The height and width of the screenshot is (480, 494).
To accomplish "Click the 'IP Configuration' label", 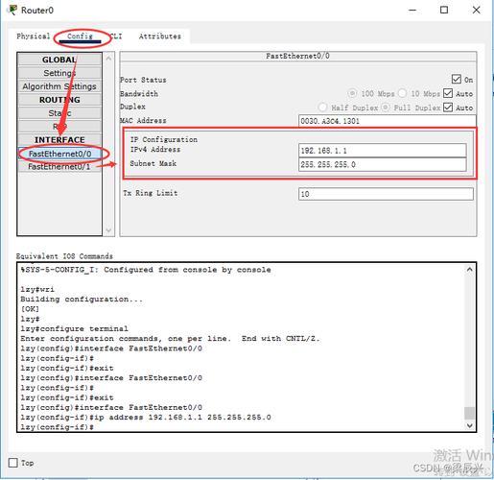I will [164, 139].
